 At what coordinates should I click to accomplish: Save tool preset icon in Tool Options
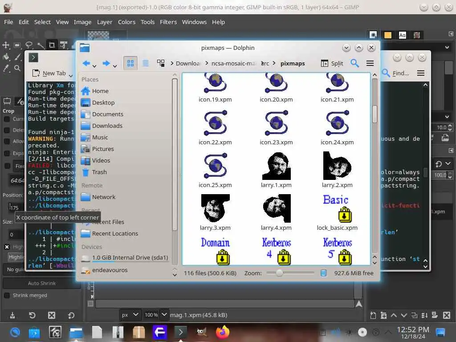pyautogui.click(x=12, y=315)
